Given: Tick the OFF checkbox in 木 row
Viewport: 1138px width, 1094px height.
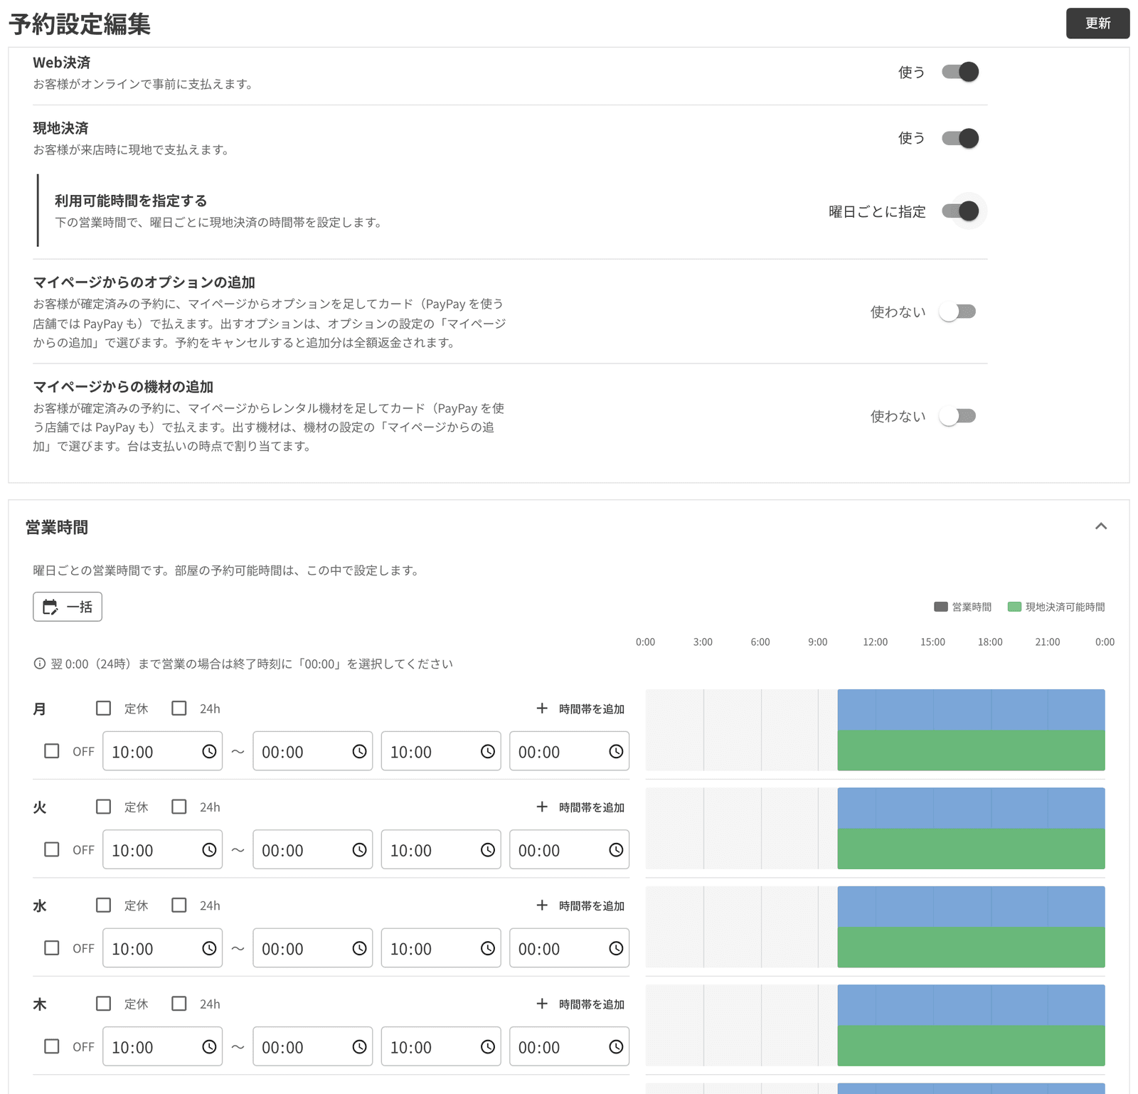Looking at the screenshot, I should (x=52, y=1046).
